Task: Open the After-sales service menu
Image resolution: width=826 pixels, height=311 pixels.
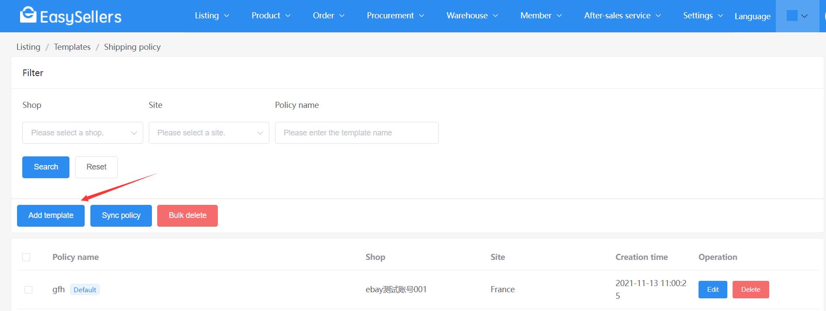Action: (x=623, y=16)
